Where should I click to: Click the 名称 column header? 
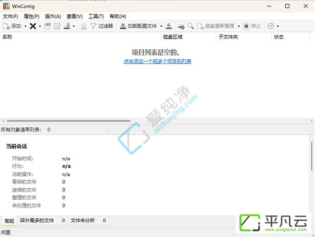tap(80, 37)
